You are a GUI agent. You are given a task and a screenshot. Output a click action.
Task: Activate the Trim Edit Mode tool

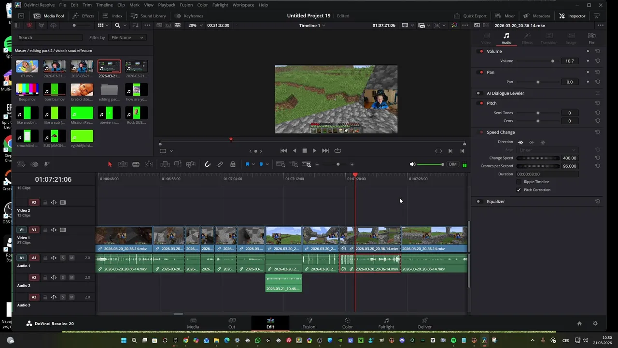(123, 164)
